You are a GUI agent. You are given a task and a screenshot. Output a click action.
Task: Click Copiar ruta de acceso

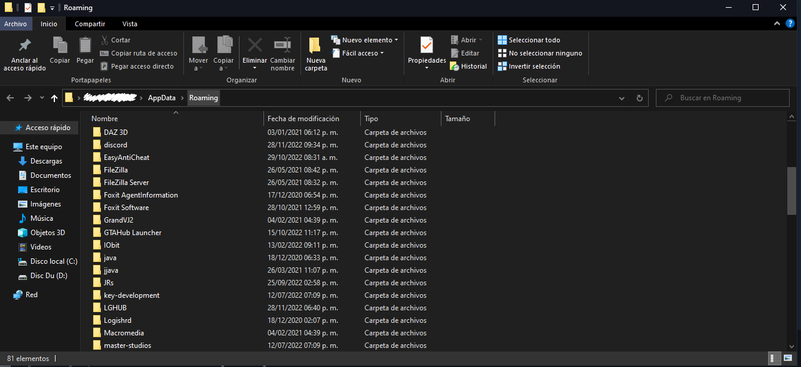tap(139, 53)
